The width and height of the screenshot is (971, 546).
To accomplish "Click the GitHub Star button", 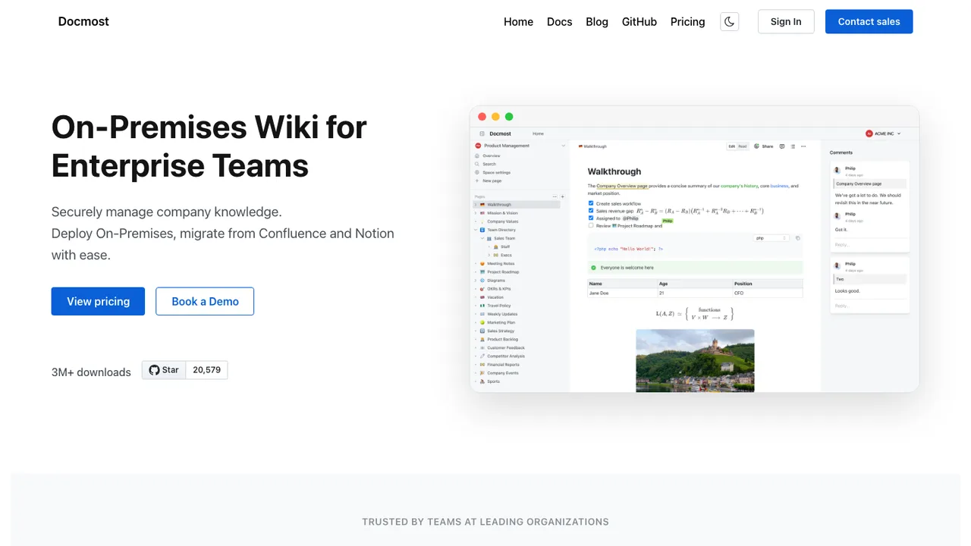I will 164,370.
